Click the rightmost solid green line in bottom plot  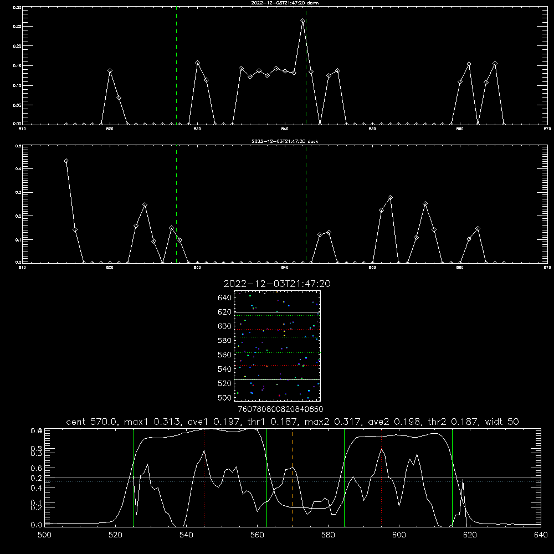tap(452, 477)
